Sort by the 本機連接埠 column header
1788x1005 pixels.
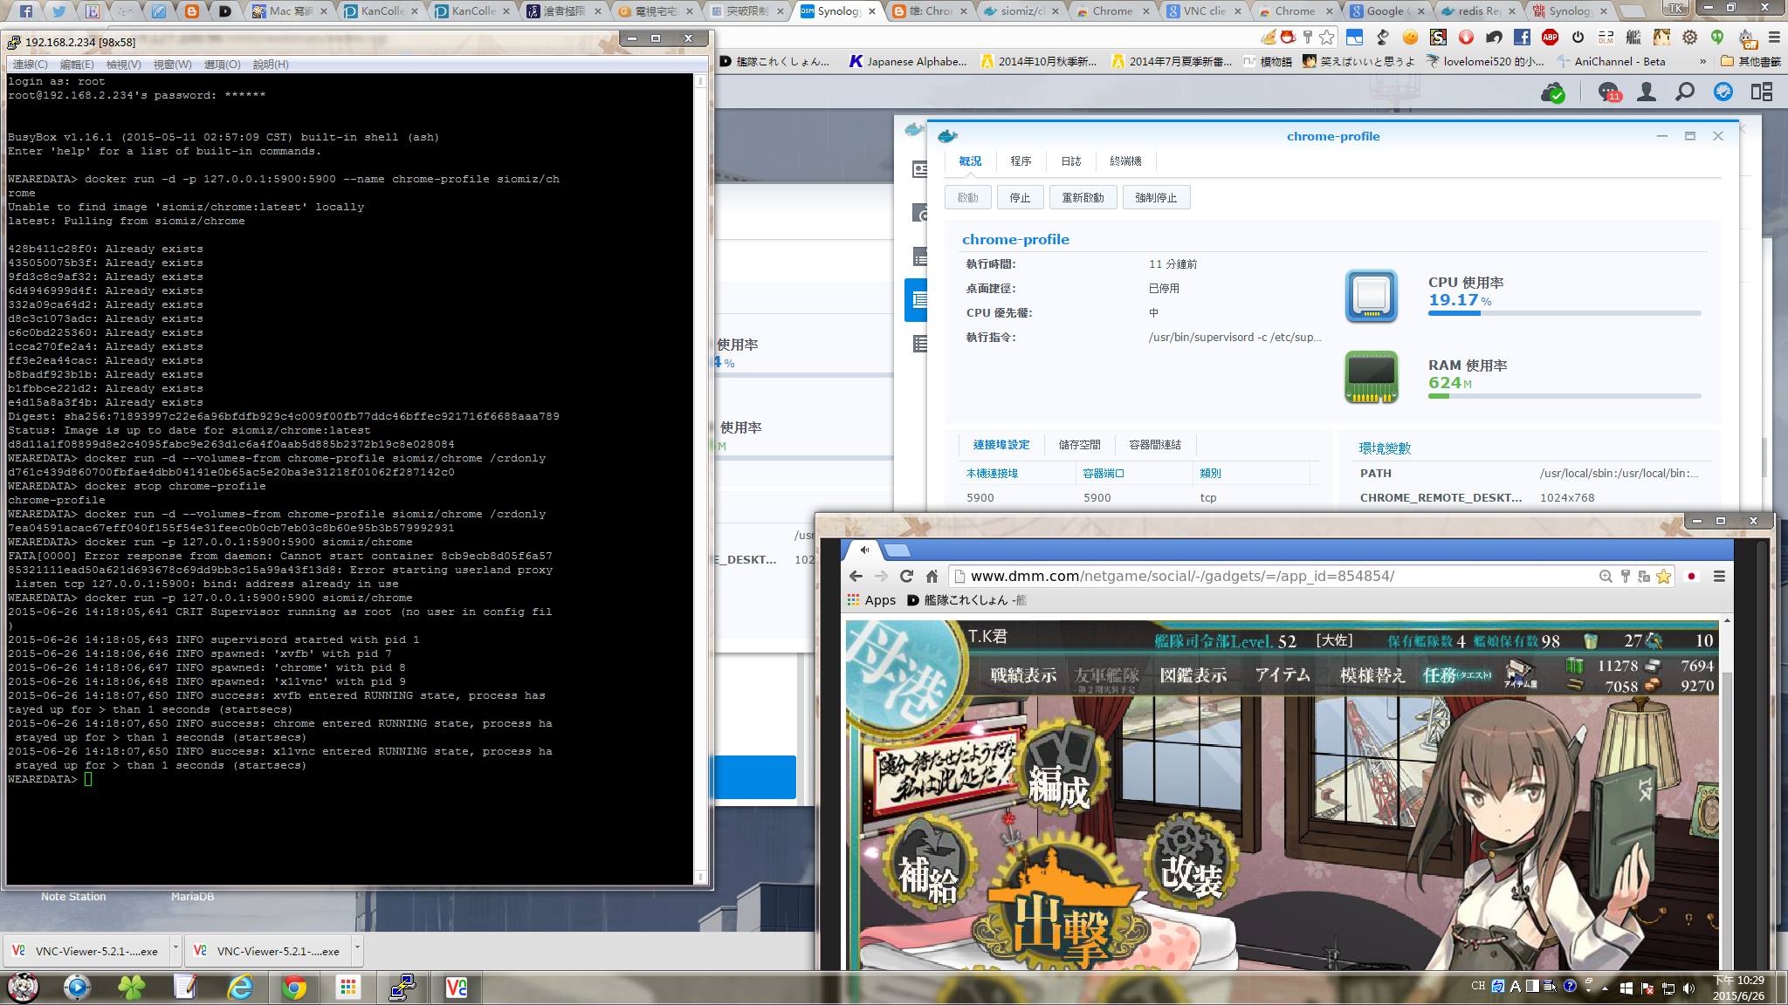tap(992, 474)
